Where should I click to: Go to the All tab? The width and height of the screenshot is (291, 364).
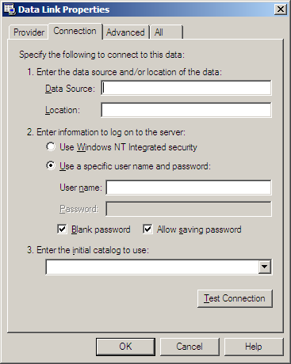(167, 32)
